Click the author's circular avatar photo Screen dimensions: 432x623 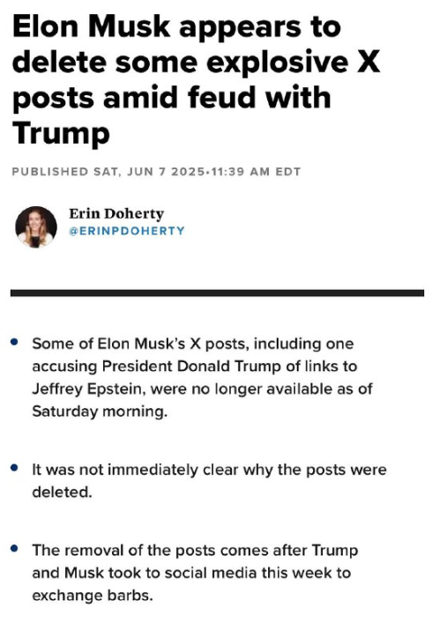tap(36, 226)
